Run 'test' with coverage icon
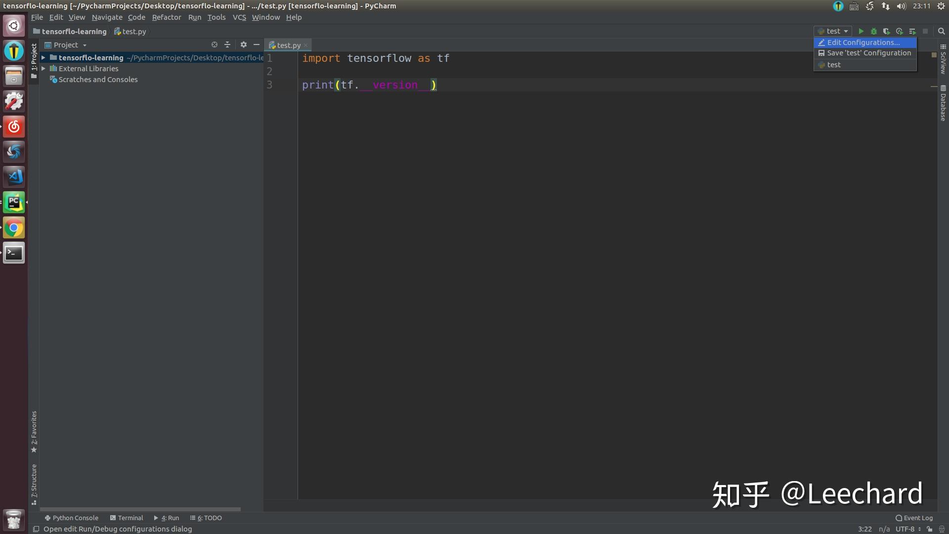 click(887, 31)
